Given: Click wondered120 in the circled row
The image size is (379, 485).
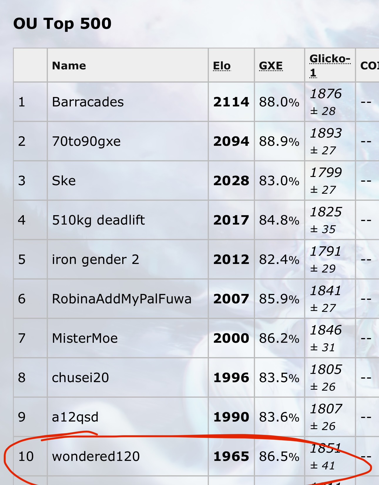Looking at the screenshot, I should pyautogui.click(x=96, y=456).
